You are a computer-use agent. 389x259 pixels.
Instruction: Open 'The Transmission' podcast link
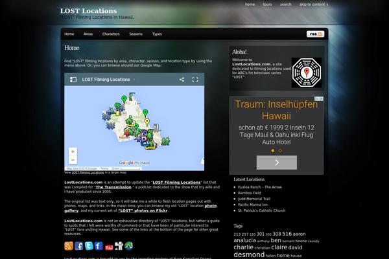113,187
